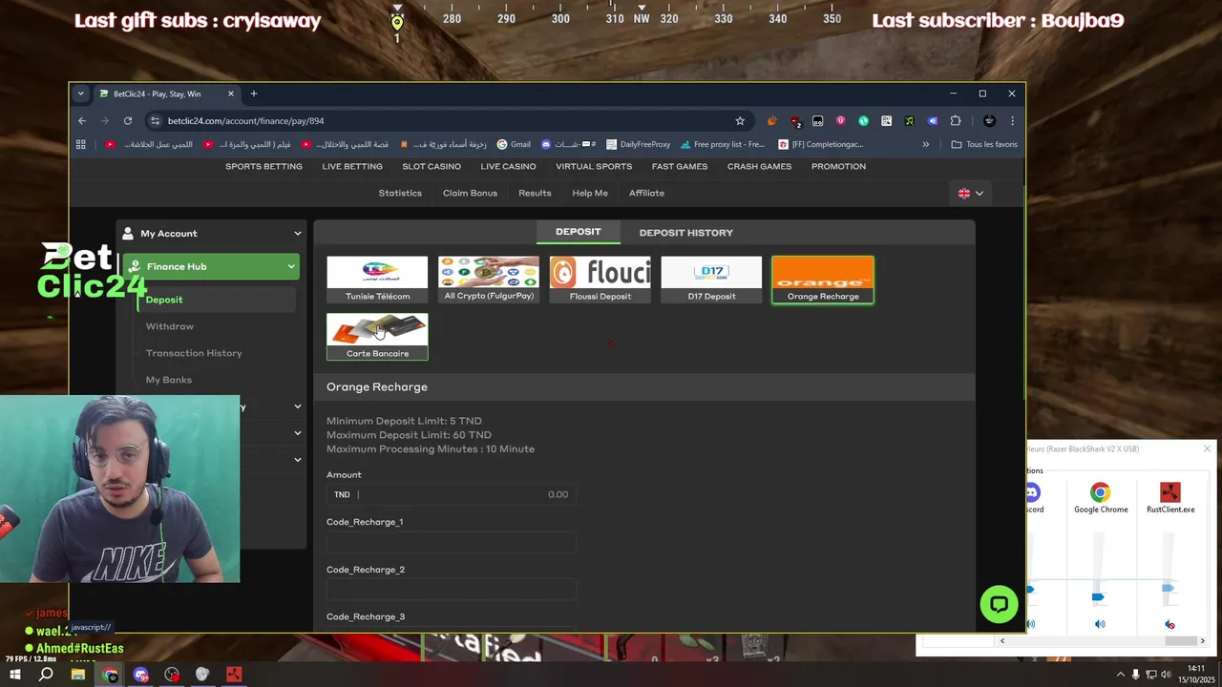The height and width of the screenshot is (687, 1222).
Task: Open the Chrome profile avatar
Action: (989, 121)
